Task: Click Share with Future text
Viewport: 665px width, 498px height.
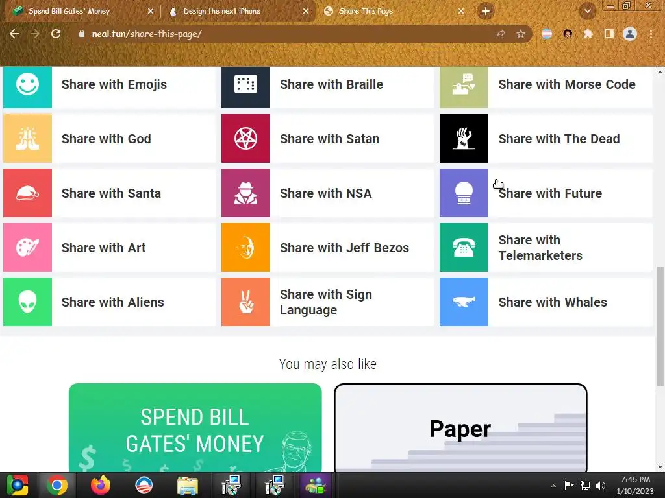Action: point(550,193)
